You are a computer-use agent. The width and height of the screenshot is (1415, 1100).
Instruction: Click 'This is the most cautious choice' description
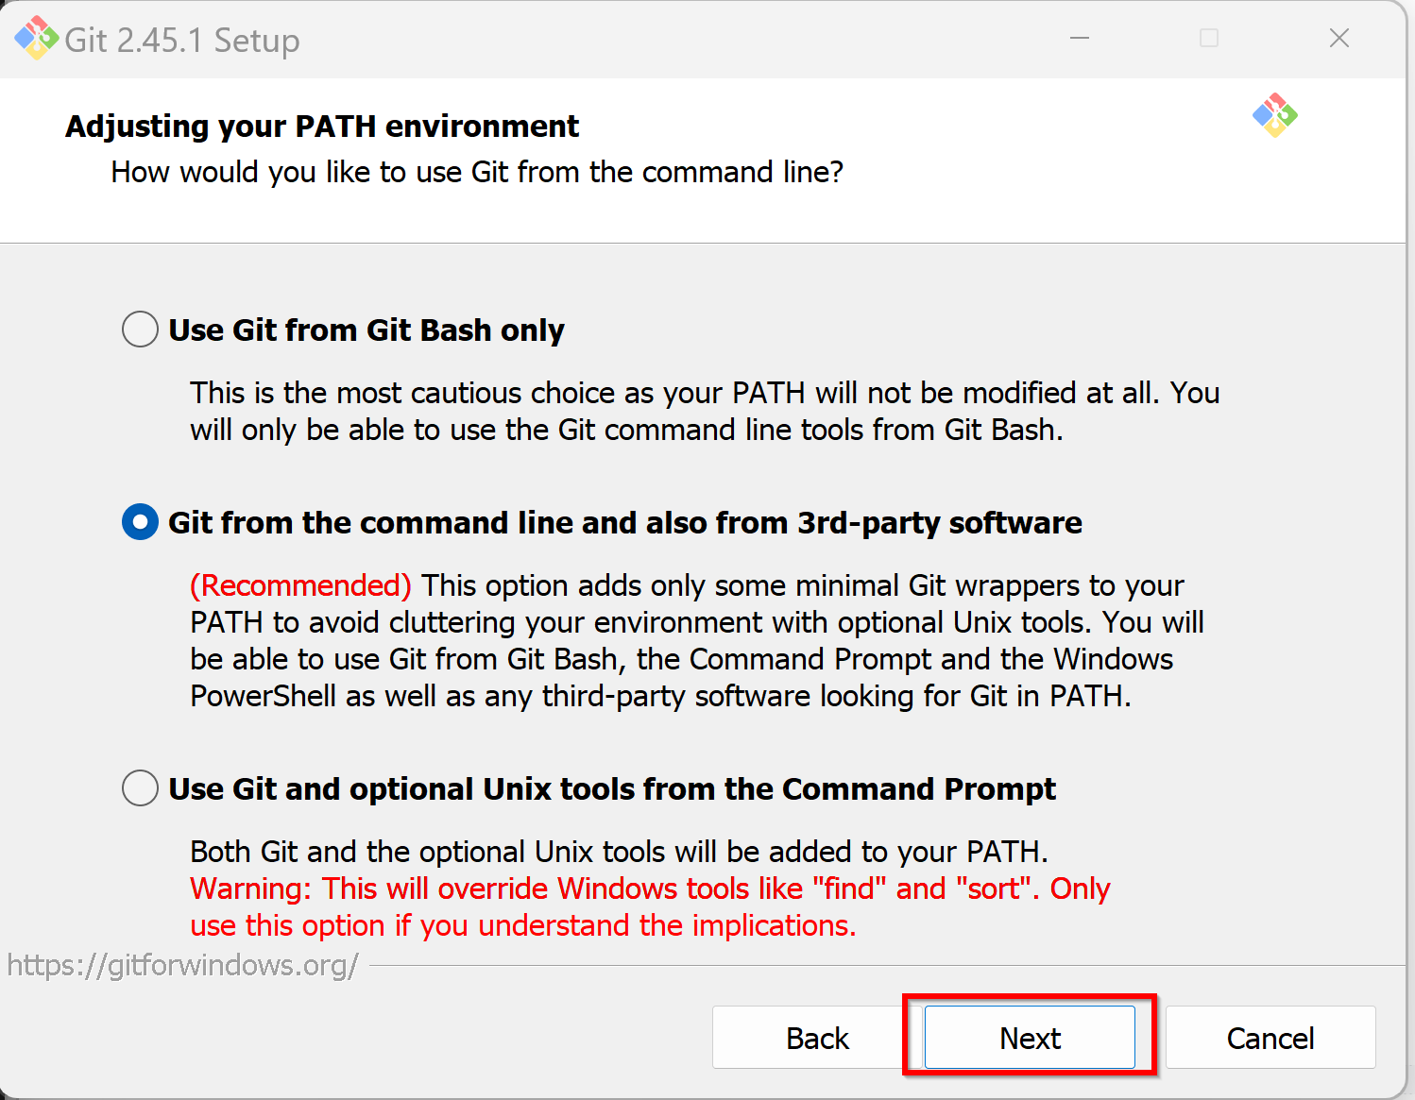[x=705, y=411]
